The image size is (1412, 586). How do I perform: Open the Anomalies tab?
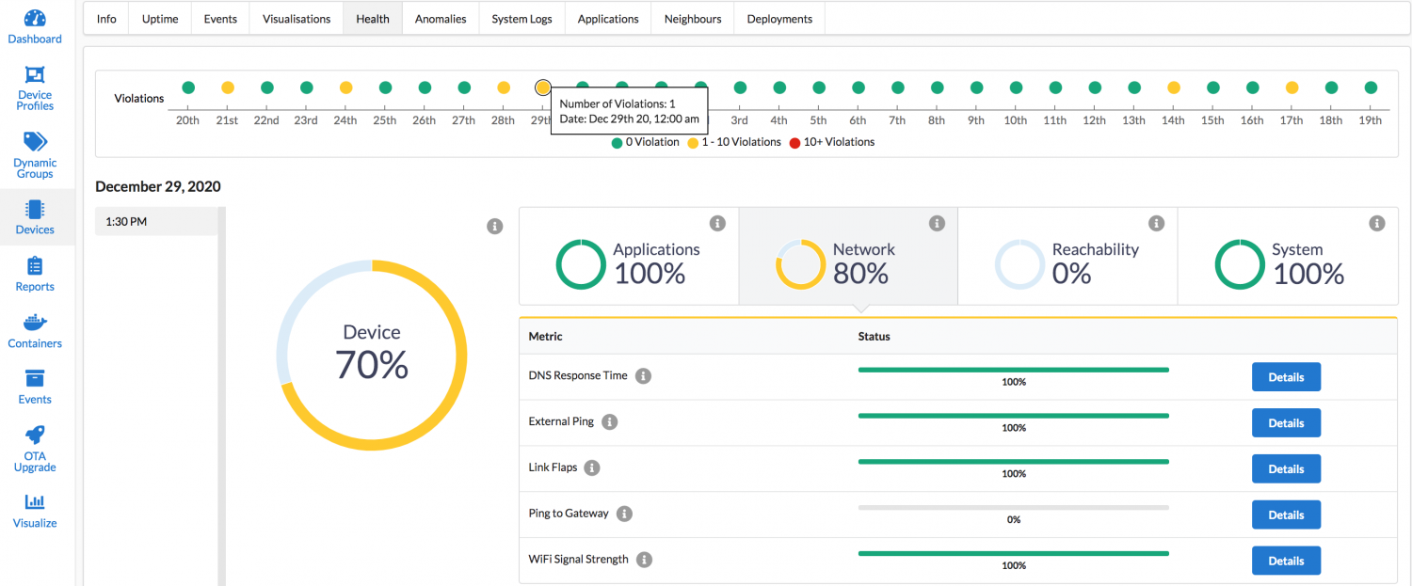(441, 19)
